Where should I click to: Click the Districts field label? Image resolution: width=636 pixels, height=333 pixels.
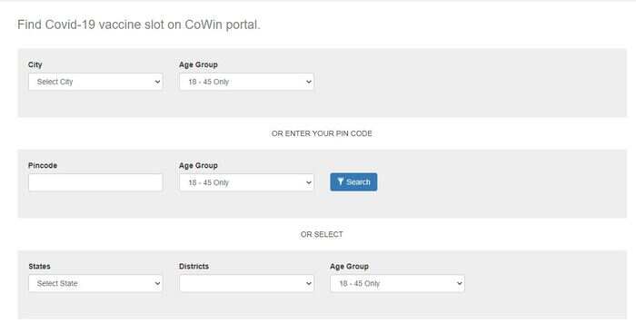194,267
